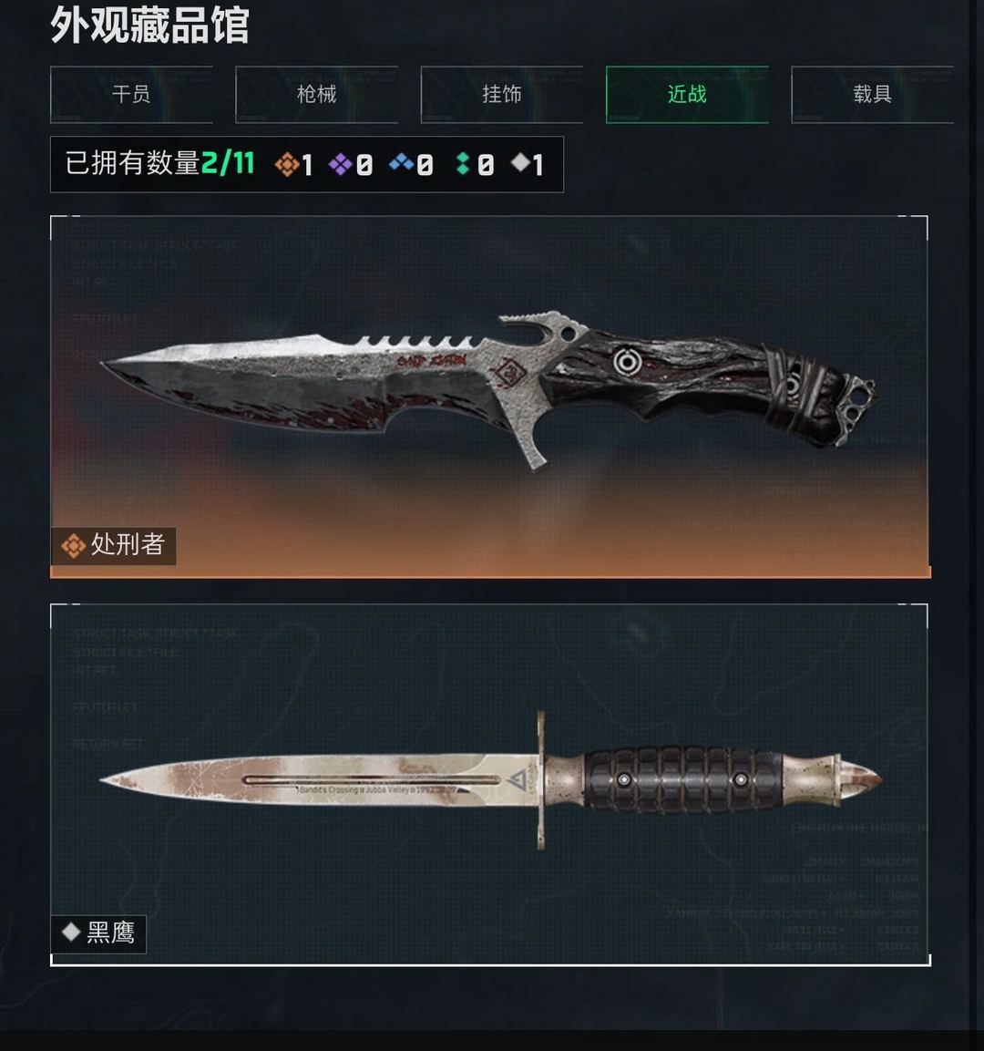The height and width of the screenshot is (1051, 984).
Task: Click the purple rarity diamond icon
Action: tap(340, 164)
